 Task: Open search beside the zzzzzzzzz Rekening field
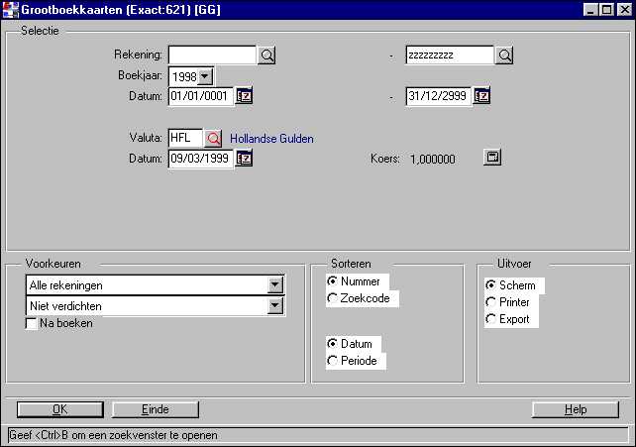tap(504, 56)
